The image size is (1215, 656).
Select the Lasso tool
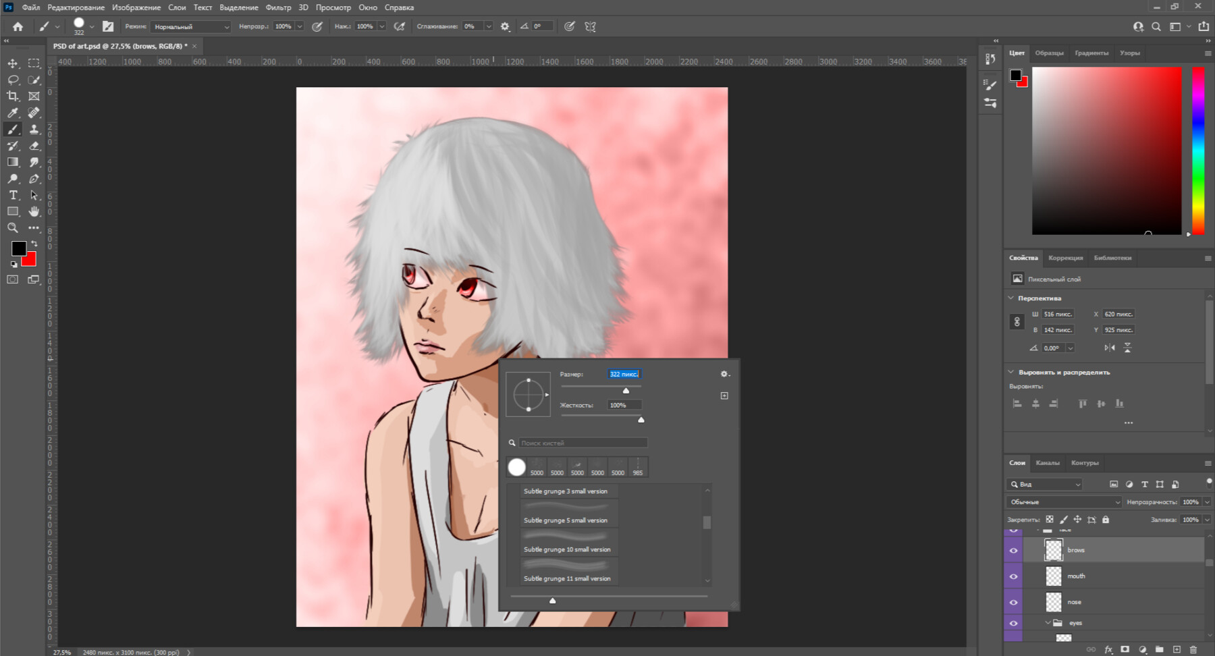[13, 80]
